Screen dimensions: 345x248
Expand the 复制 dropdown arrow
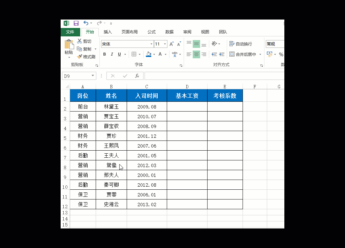[95, 49]
